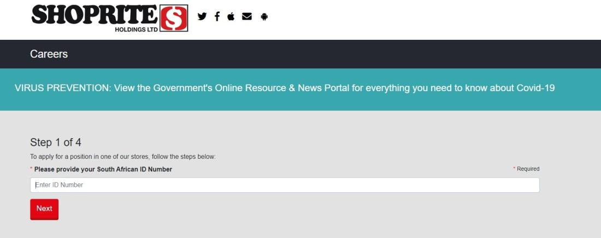Image resolution: width=601 pixels, height=238 pixels.
Task: Focus the Enter ID Number field
Action: click(285, 185)
